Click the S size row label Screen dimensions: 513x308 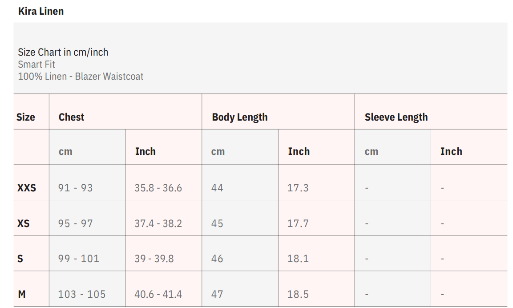20,259
